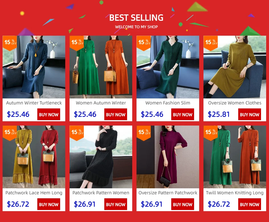This screenshot has width=269, height=222.
Task: Click the 15% OFF badge on blue turtleneck dress
Action: point(10,43)
